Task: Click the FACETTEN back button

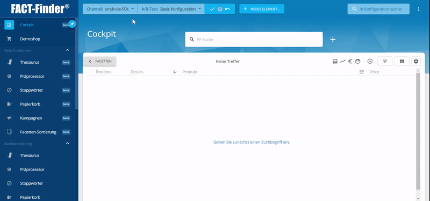Action: 99,62
